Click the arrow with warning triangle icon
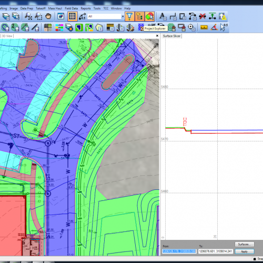The image size is (263, 263). (222, 16)
